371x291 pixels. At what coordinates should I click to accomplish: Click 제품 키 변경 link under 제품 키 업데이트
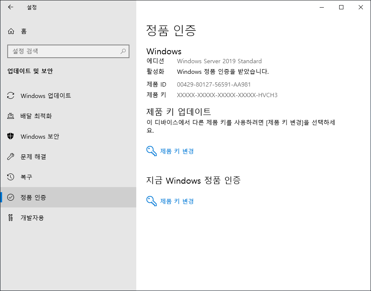(x=177, y=151)
